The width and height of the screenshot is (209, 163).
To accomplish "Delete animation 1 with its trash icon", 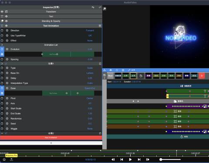I will point(100,63).
